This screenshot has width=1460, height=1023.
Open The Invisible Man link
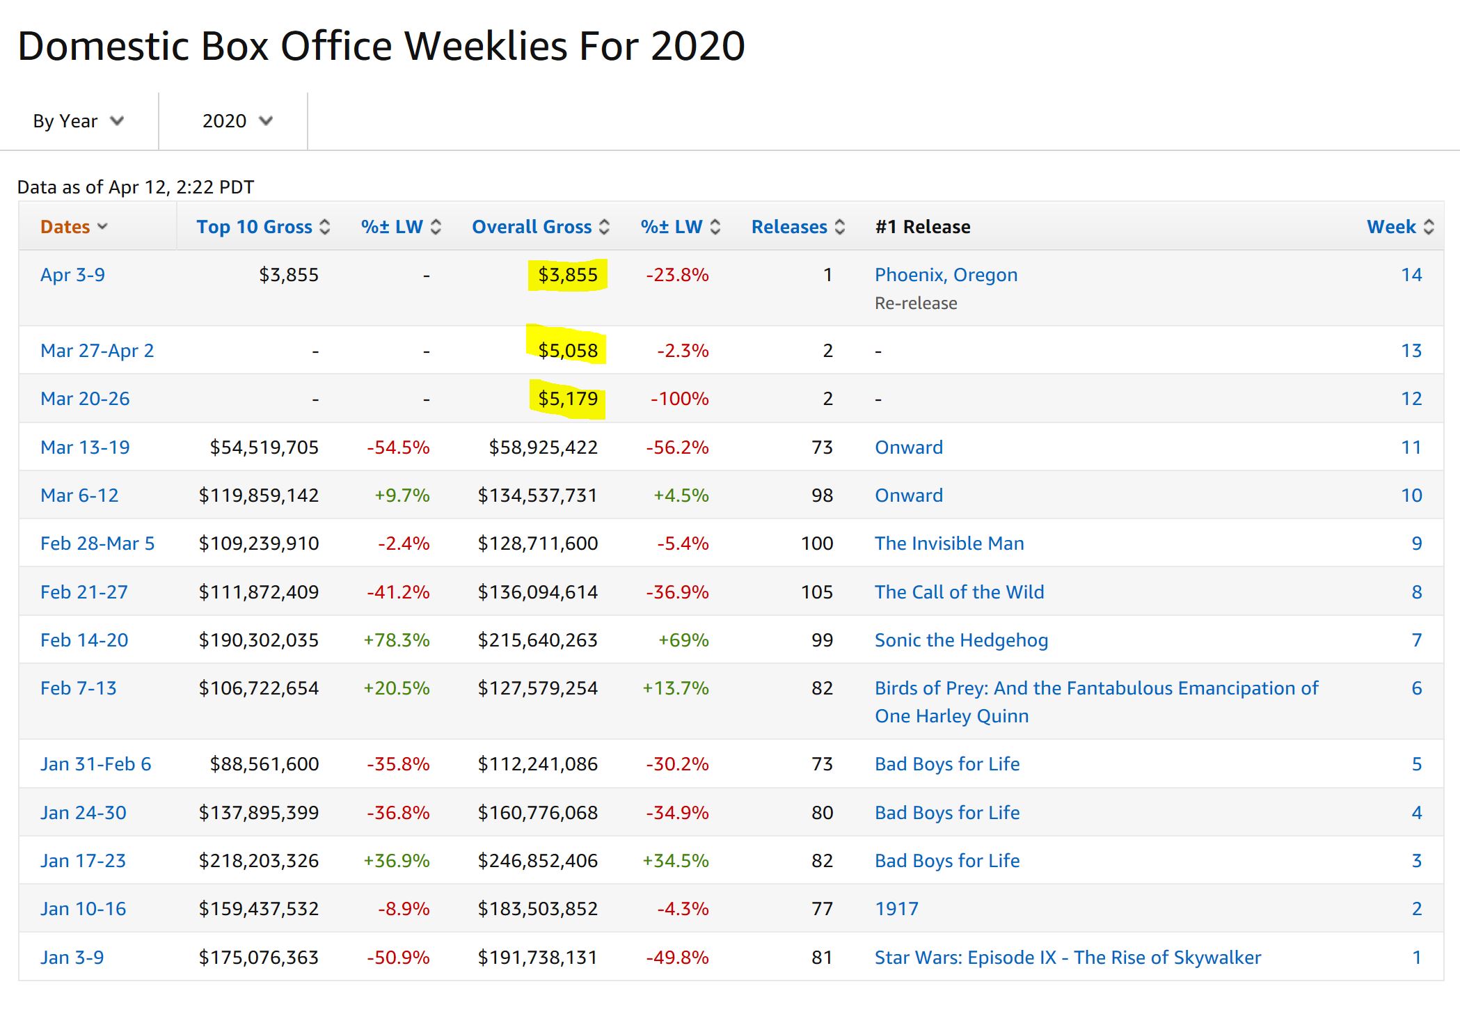coord(949,544)
